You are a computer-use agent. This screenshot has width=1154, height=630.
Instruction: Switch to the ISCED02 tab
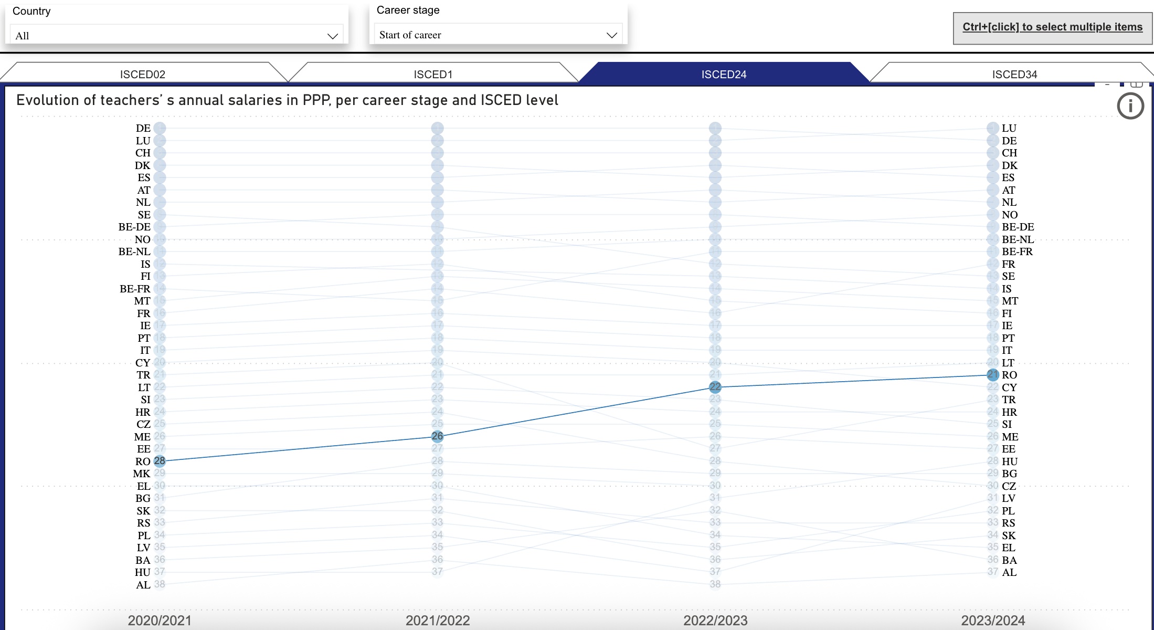[x=143, y=74]
